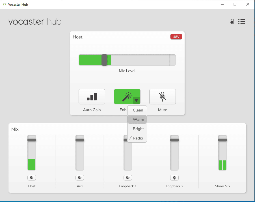
Task: Click the Aux channel label
Action: coord(80,186)
